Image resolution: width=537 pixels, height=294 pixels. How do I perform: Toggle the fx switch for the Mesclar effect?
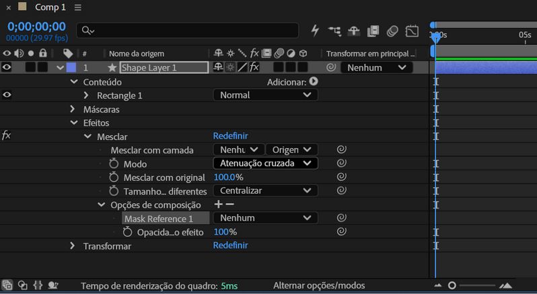pos(6,135)
